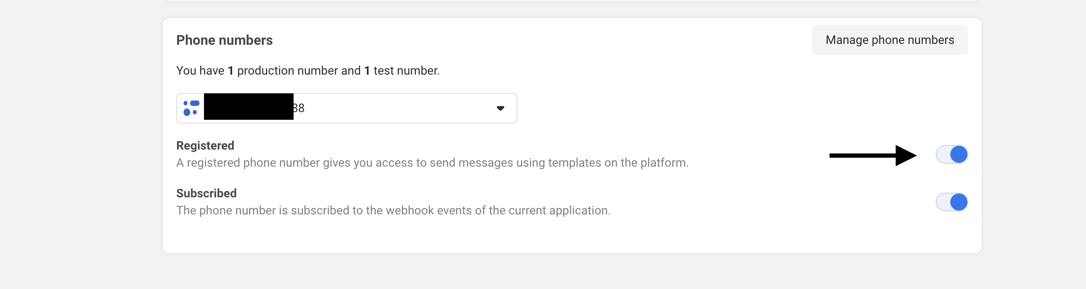Click the word 'platform' in the Registered description

pyautogui.click(x=664, y=163)
